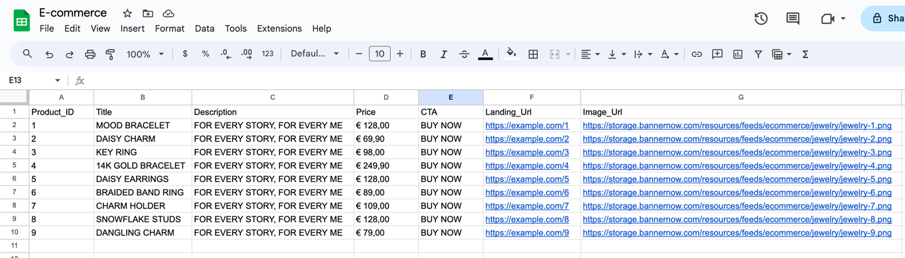Click the insert chart icon
This screenshot has width=905, height=258.
[x=738, y=54]
